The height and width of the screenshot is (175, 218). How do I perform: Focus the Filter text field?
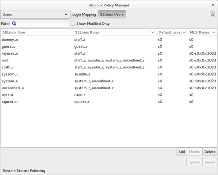tap(40, 23)
